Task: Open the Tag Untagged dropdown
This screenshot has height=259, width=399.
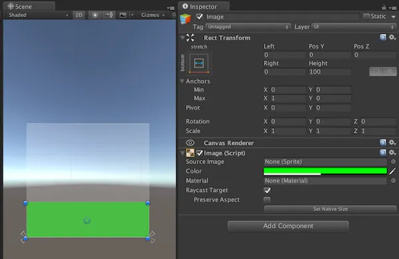Action: coord(248,27)
